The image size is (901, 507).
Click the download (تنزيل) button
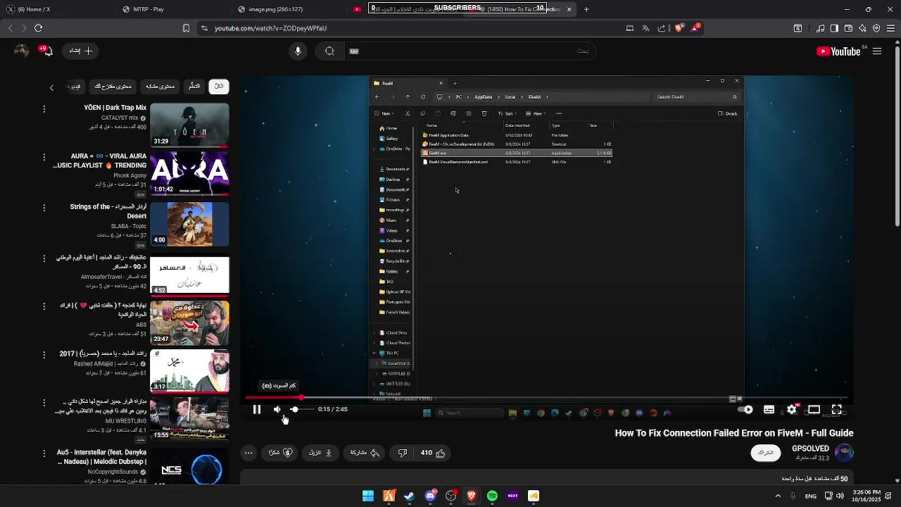coord(320,453)
